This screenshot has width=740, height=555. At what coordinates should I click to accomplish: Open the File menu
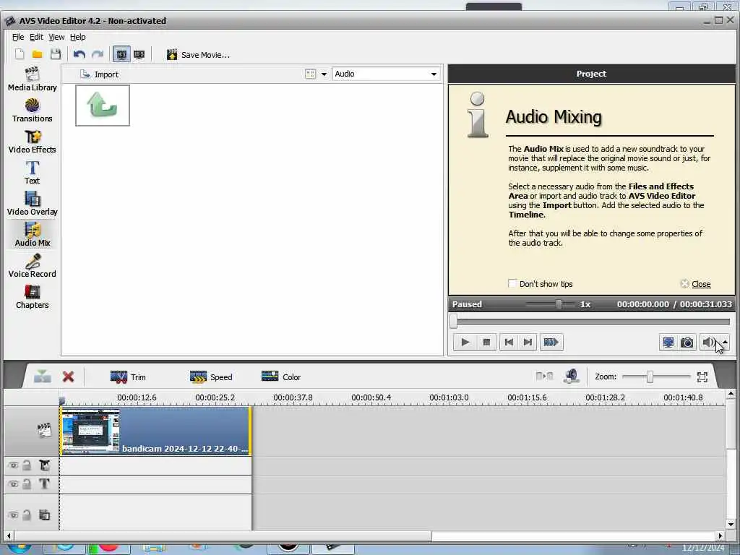[x=18, y=37]
